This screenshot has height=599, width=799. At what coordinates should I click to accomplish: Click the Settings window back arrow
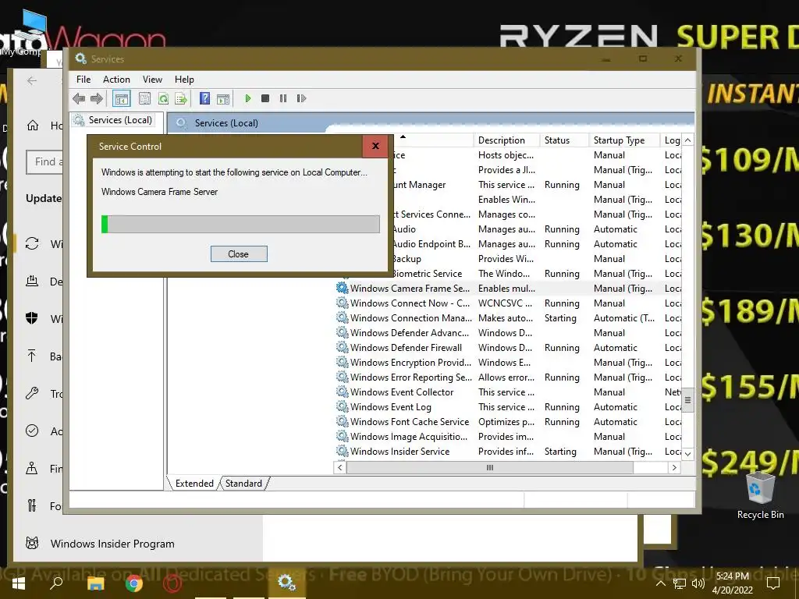coord(32,80)
